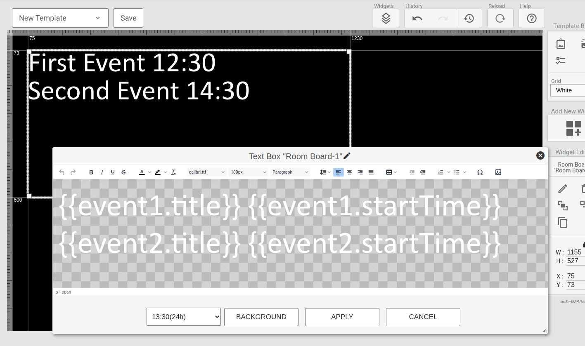
Task: Open the version history clock icon
Action: coord(469,18)
